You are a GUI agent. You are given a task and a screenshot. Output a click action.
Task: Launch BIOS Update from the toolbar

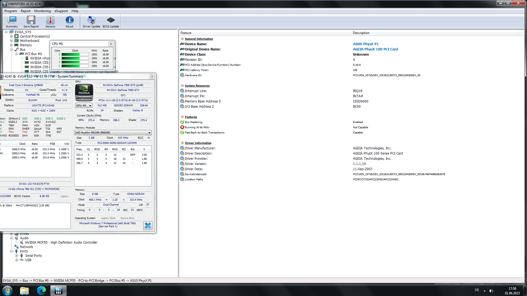click(111, 22)
